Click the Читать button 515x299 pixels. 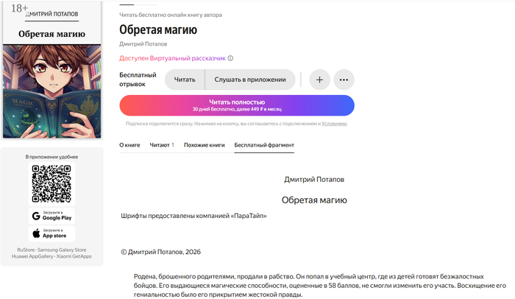185,80
